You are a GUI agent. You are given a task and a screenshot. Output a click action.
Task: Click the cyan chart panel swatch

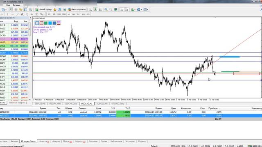50,23
